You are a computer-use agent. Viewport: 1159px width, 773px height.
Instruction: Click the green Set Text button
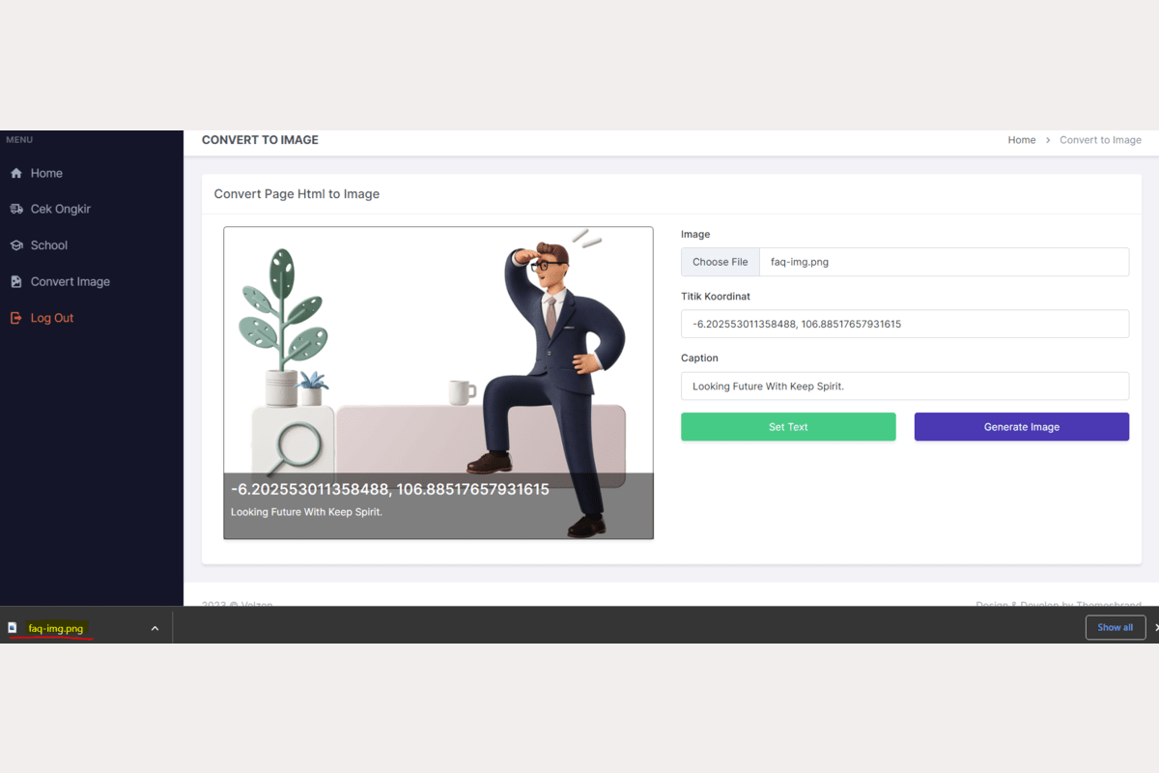[x=788, y=427]
